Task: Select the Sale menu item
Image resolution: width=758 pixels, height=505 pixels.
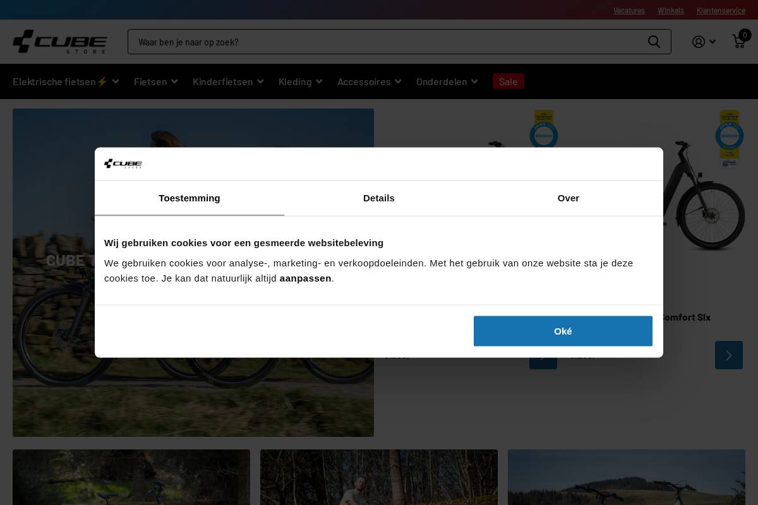Action: pos(508,81)
